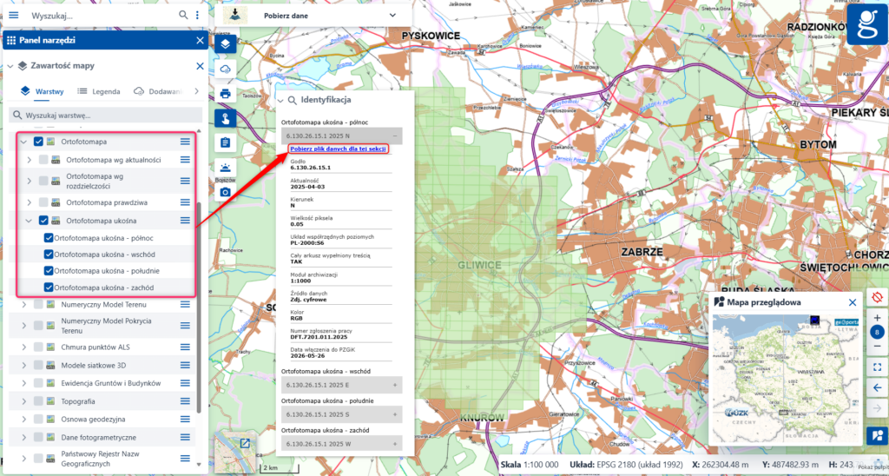Screen dimensions: 889x476
Task: Close the Panel narzędzi header
Action: [x=200, y=40]
